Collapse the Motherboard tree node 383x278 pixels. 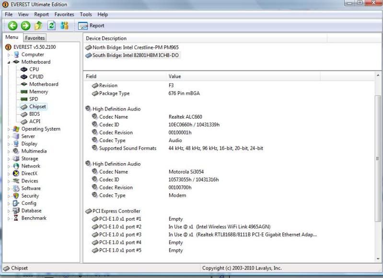9,62
